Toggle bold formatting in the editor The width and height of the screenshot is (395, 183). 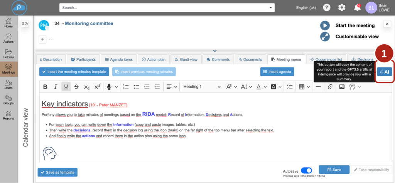pos(45,87)
